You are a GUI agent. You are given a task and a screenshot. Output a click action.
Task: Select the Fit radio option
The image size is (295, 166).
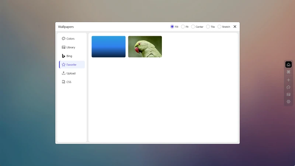coord(183,27)
